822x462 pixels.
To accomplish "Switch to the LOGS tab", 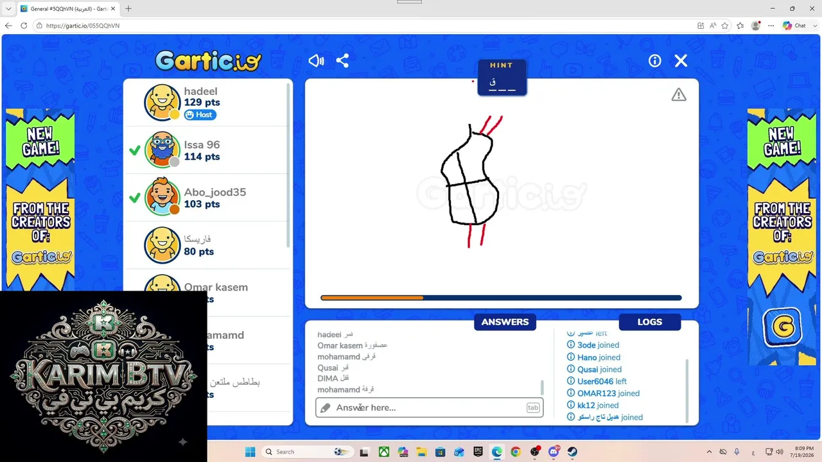I will [649, 322].
